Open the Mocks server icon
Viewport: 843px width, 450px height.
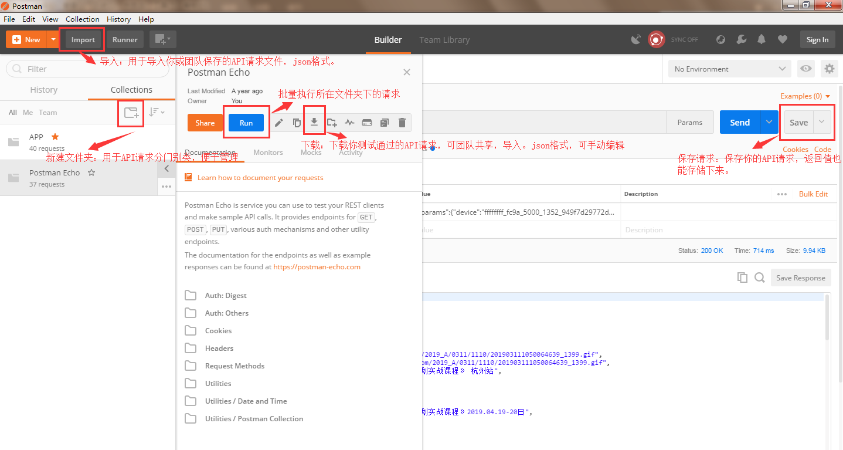367,122
